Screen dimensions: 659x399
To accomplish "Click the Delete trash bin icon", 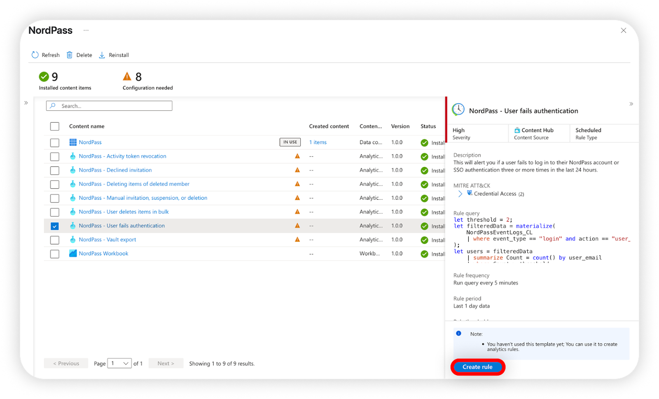I will click(70, 55).
